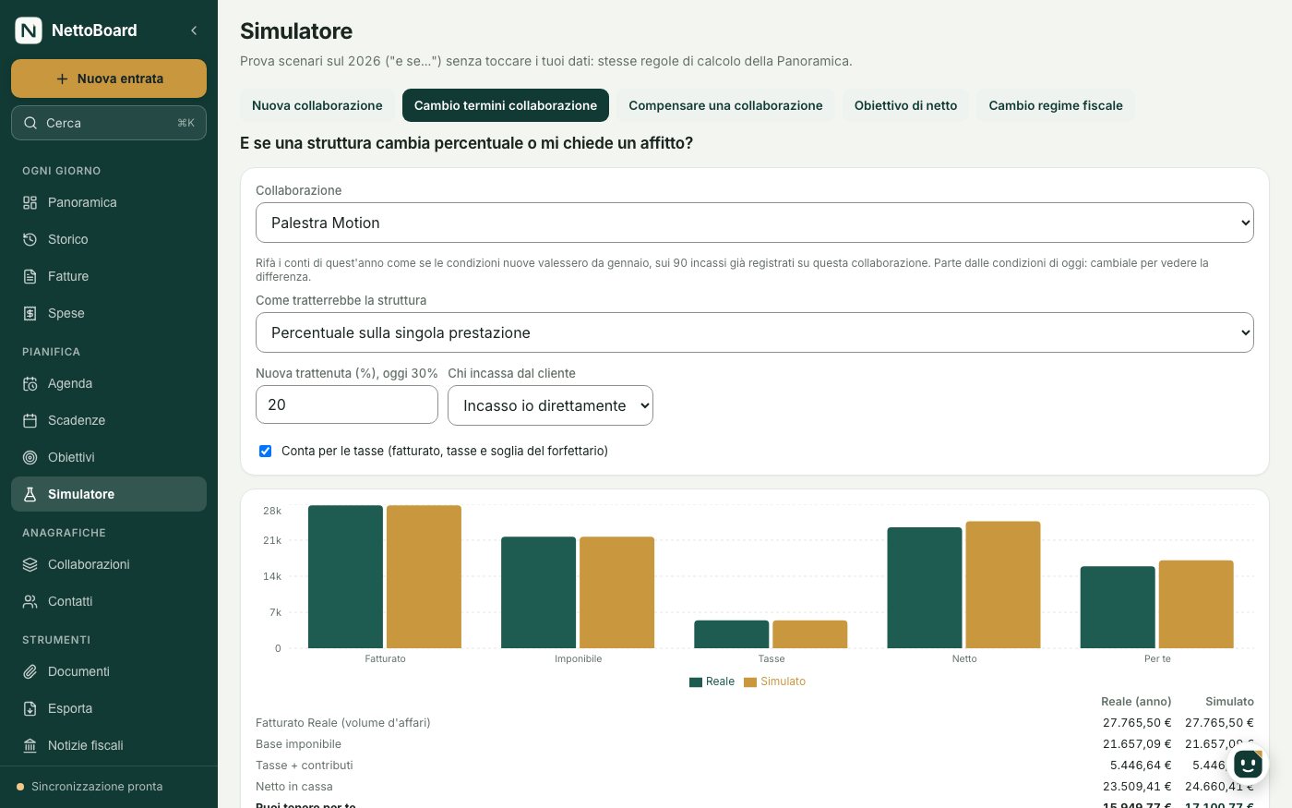Click the Reale green legend swatch
This screenshot has height=808, width=1292.
tap(696, 682)
